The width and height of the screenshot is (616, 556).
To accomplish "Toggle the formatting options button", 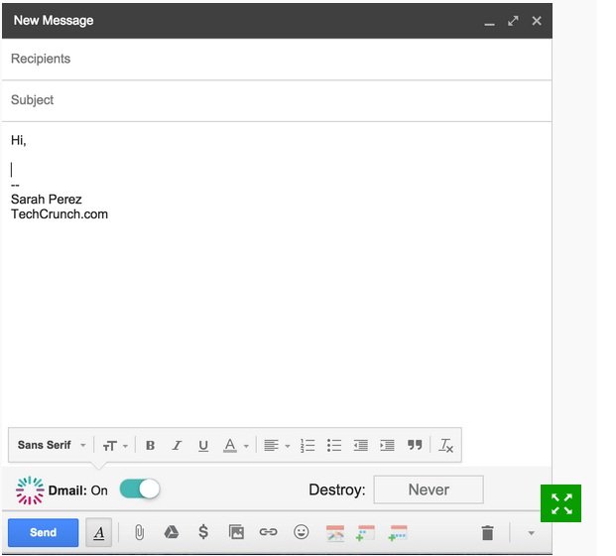I will click(99, 532).
